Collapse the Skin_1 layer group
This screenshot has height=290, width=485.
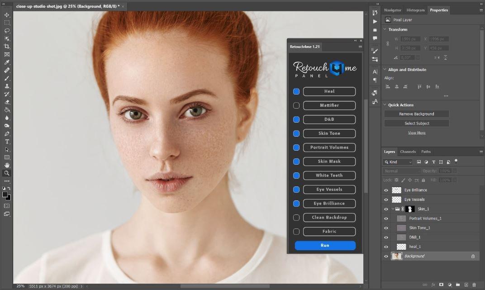pos(393,209)
